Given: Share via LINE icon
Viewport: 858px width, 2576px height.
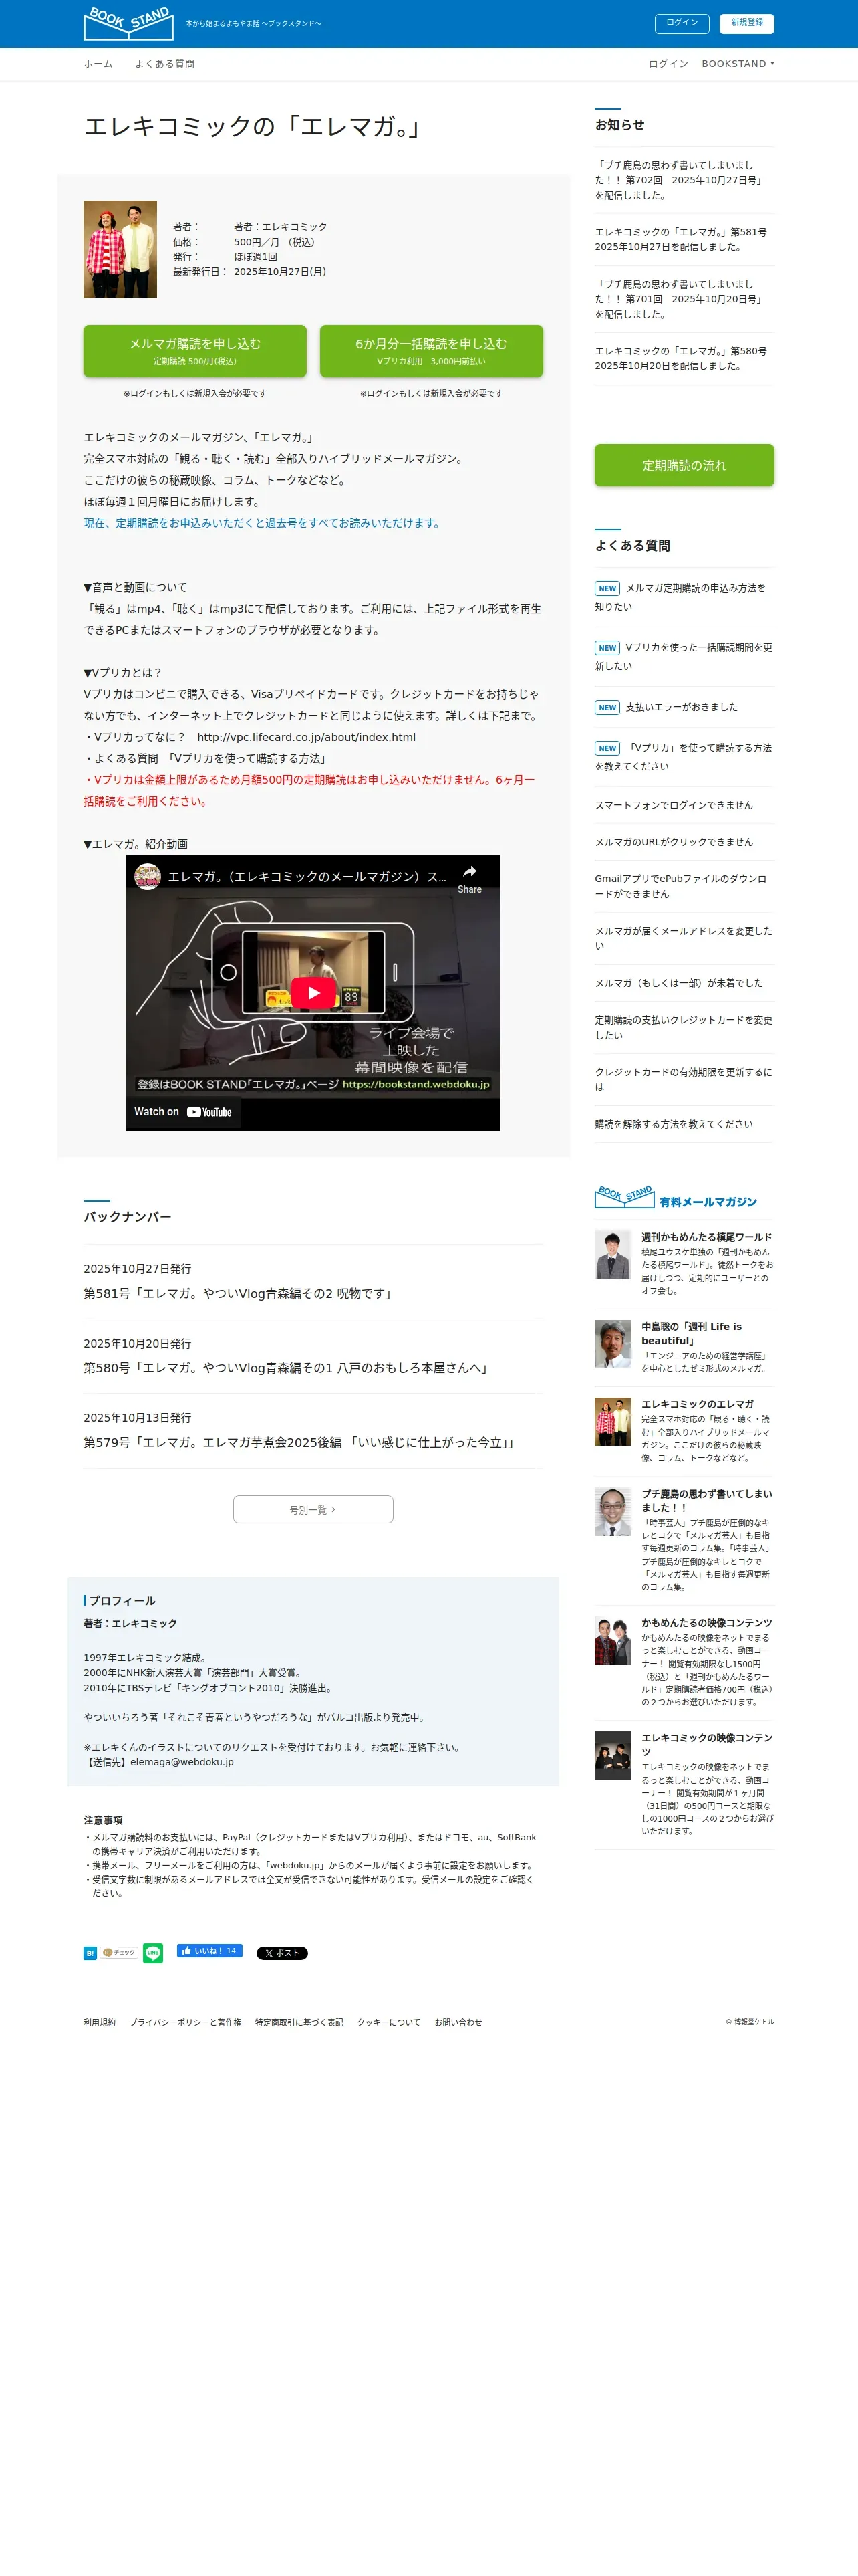Looking at the screenshot, I should 153,1952.
